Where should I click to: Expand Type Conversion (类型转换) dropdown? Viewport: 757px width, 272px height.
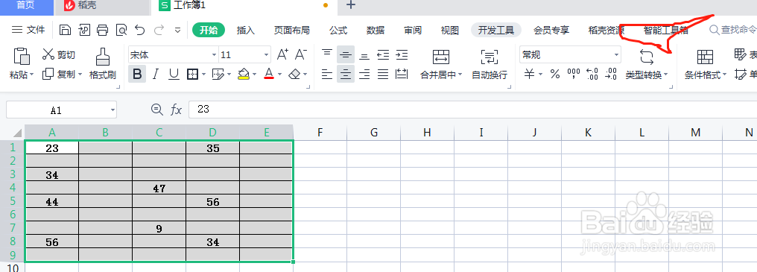click(x=666, y=75)
